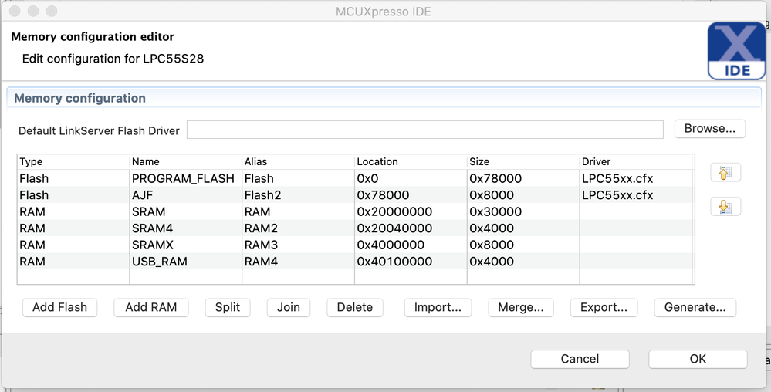The height and width of the screenshot is (392, 771).
Task: Confirm with the OK button
Action: (698, 359)
